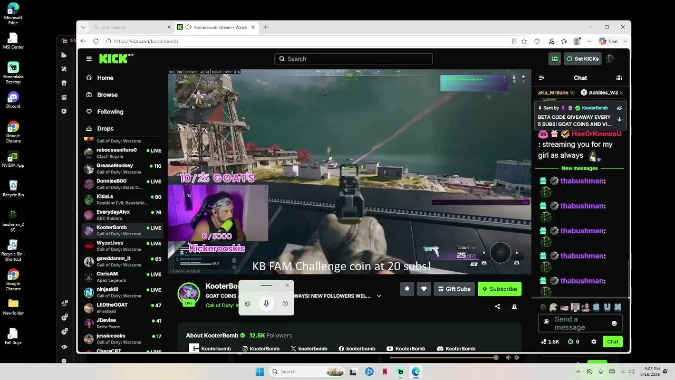This screenshot has width=675, height=380.
Task: Click the browser back arrow
Action: click(83, 41)
